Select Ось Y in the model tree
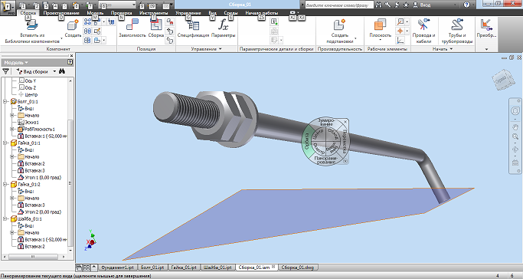Screen dimensions: 523x279 pyautogui.click(x=28, y=80)
